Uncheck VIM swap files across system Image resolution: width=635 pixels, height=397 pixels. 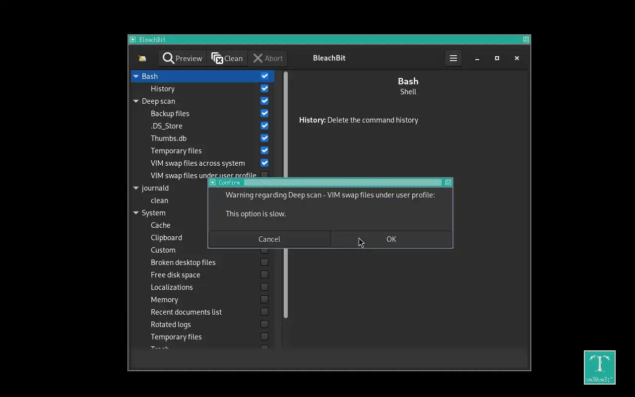coord(264,163)
